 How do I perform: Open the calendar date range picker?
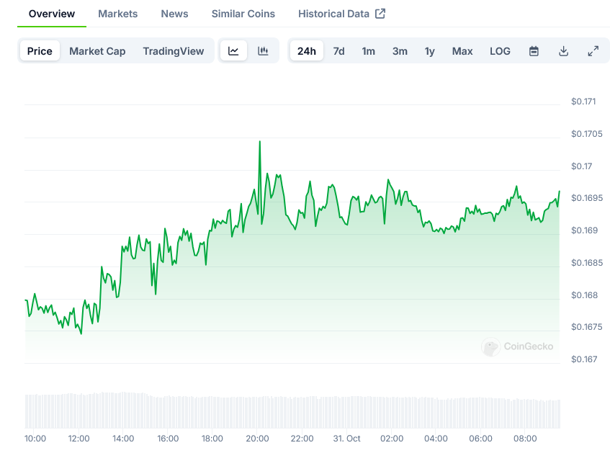(534, 51)
